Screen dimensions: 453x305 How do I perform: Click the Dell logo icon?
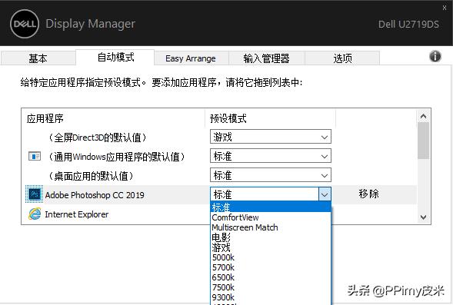pyautogui.click(x=25, y=24)
